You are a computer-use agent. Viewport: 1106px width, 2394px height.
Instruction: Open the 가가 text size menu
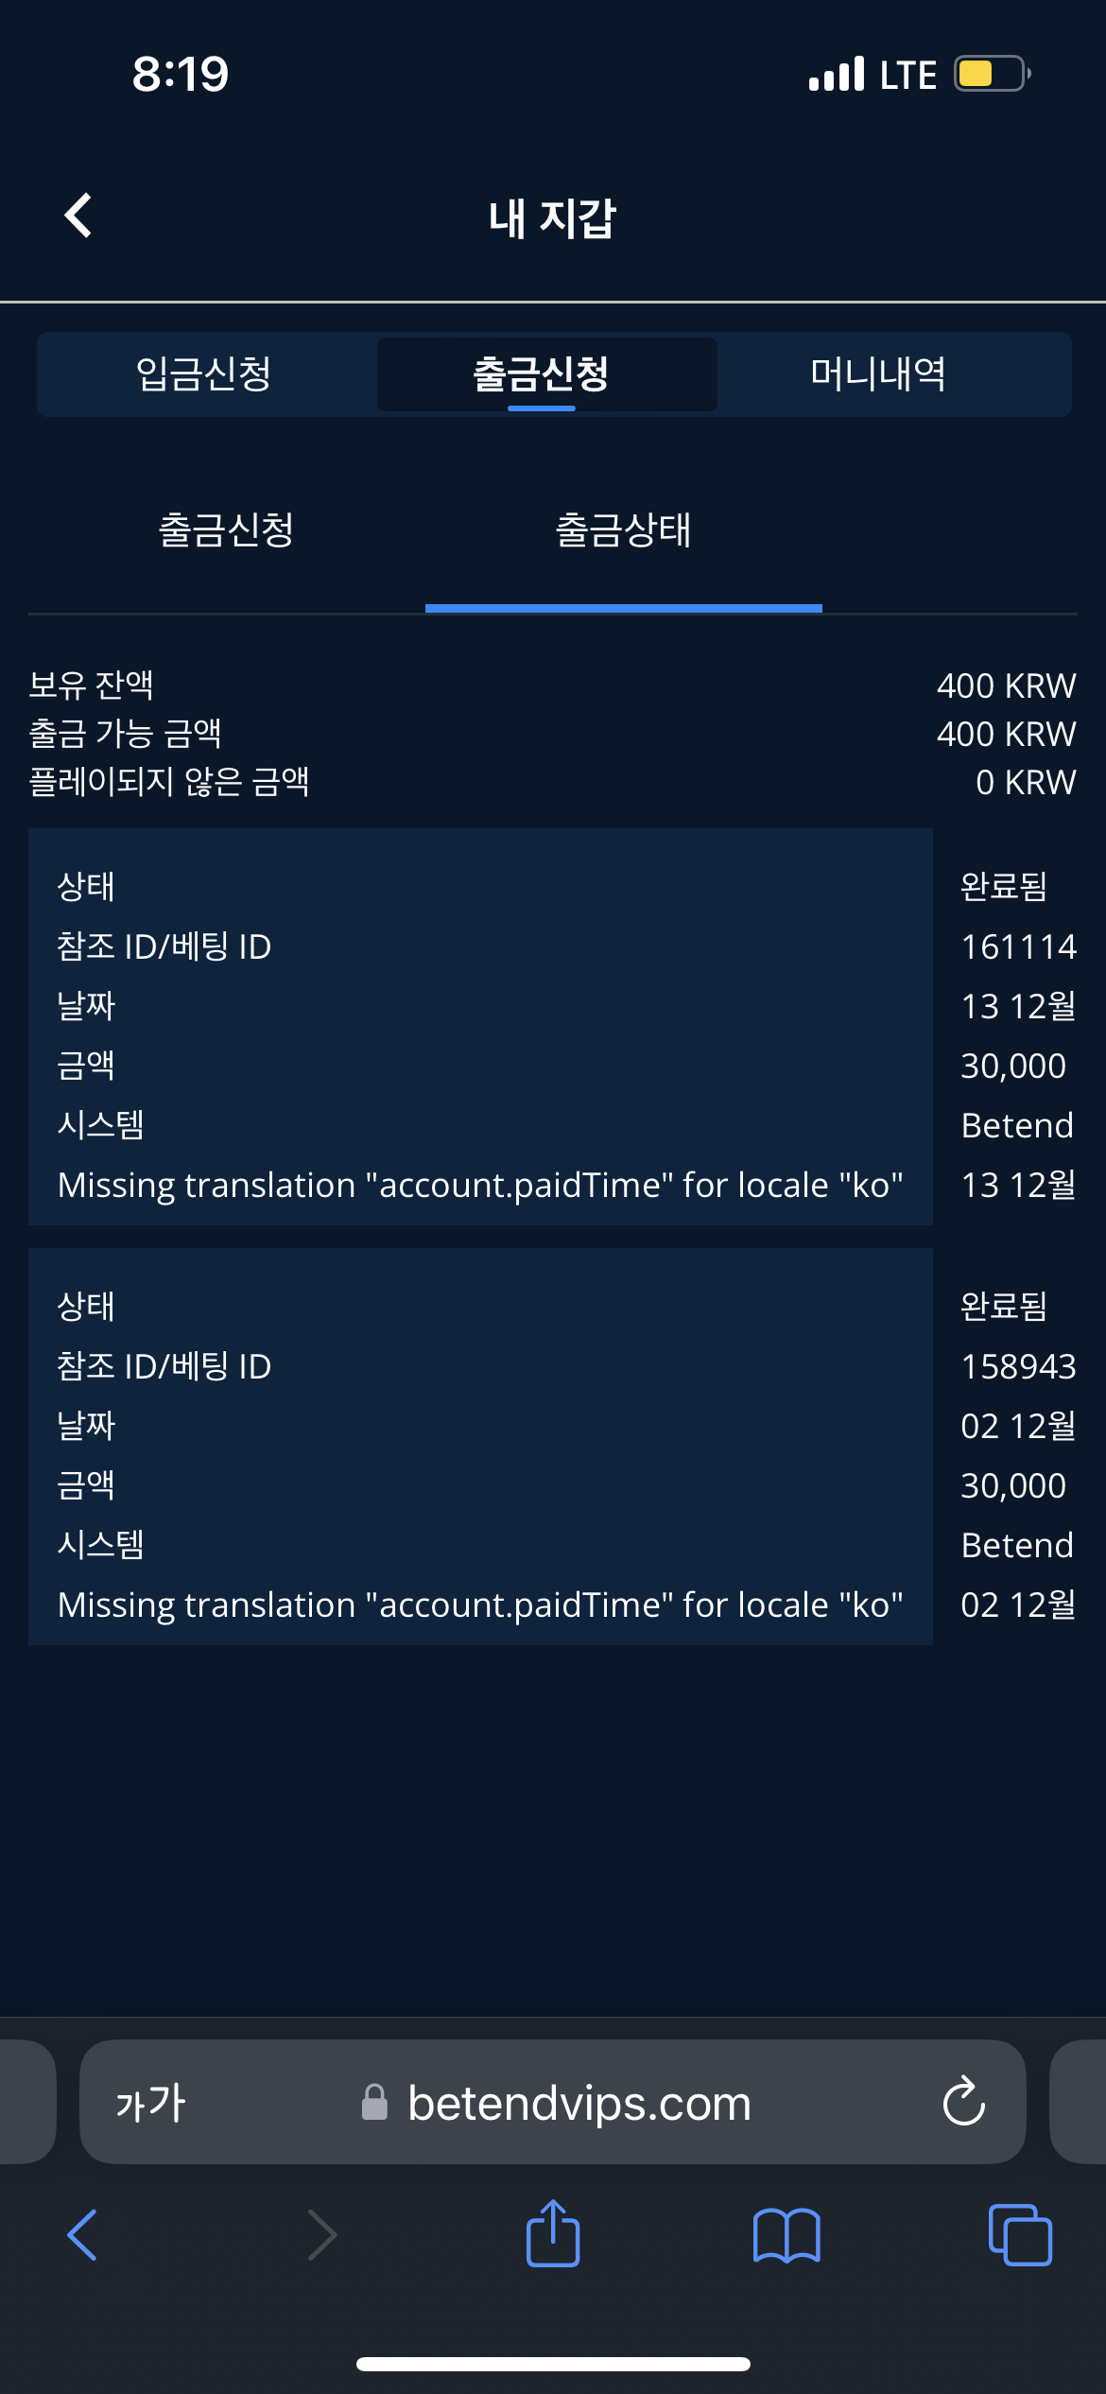(x=150, y=2103)
